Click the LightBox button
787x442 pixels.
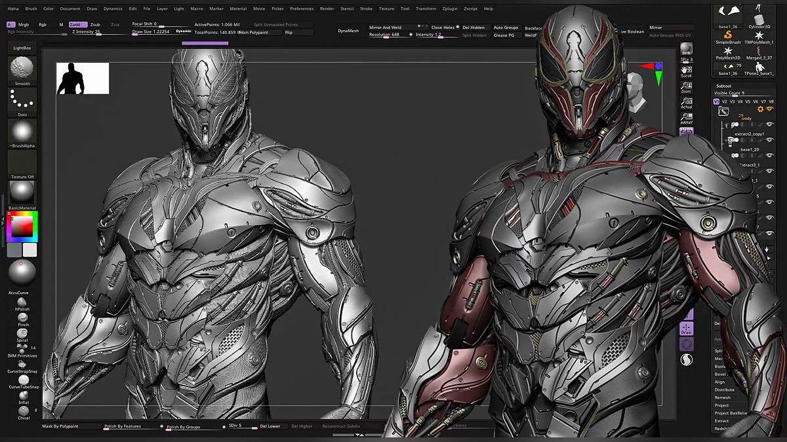click(x=22, y=48)
